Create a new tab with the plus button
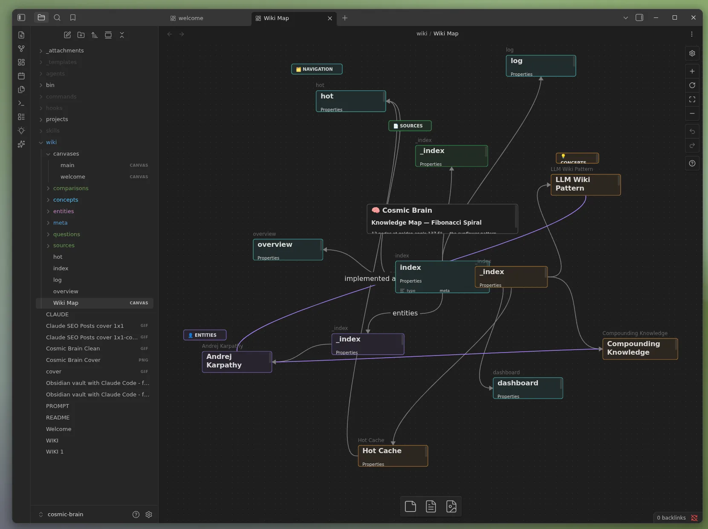This screenshot has height=529, width=708. click(x=345, y=18)
